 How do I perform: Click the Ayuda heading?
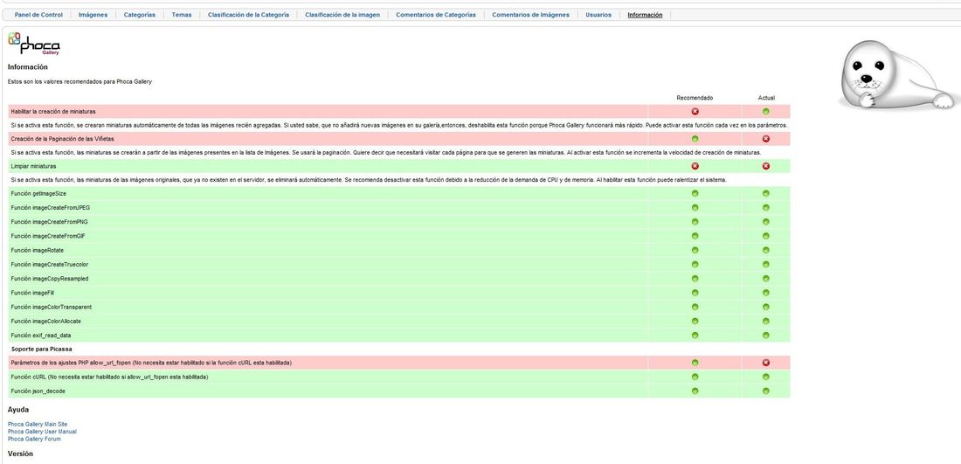[x=18, y=410]
